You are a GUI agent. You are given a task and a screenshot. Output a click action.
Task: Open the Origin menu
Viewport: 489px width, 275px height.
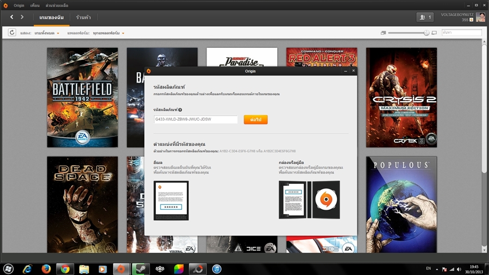pyautogui.click(x=18, y=5)
